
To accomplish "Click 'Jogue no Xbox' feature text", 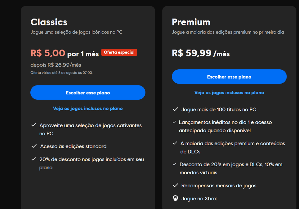I will [199, 198].
